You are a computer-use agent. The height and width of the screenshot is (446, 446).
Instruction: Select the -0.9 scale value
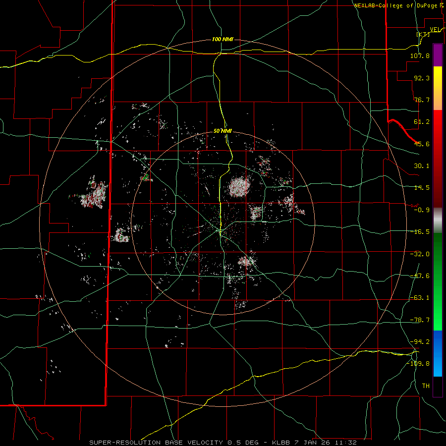pos(422,210)
